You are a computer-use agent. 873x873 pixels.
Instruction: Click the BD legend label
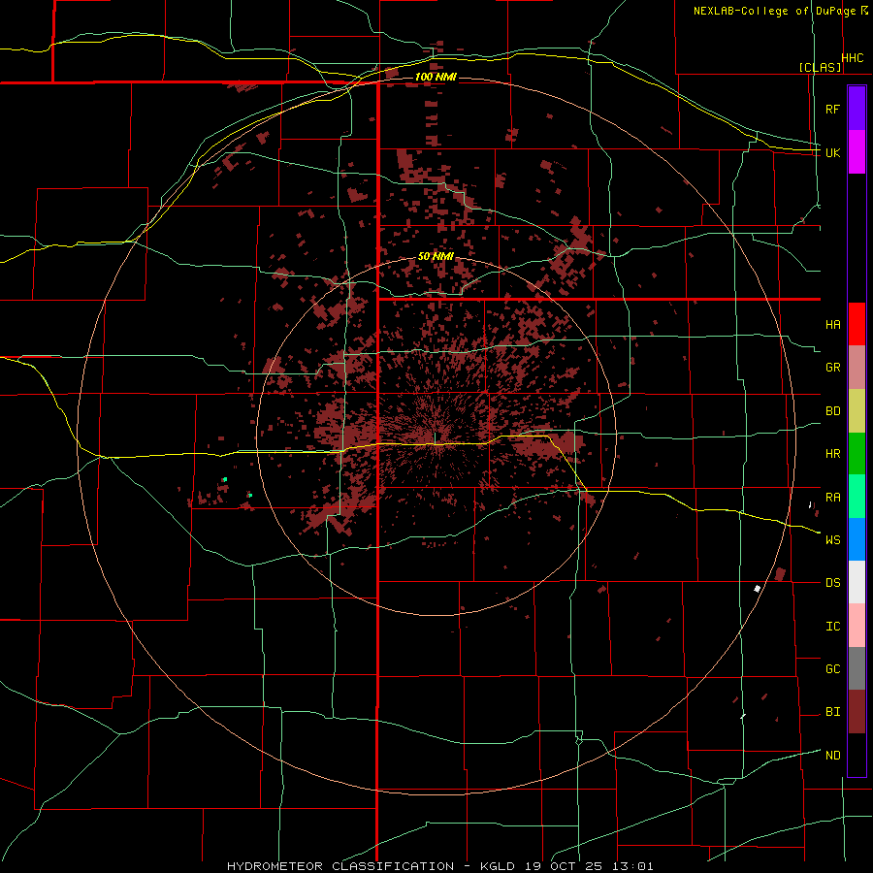coord(833,411)
